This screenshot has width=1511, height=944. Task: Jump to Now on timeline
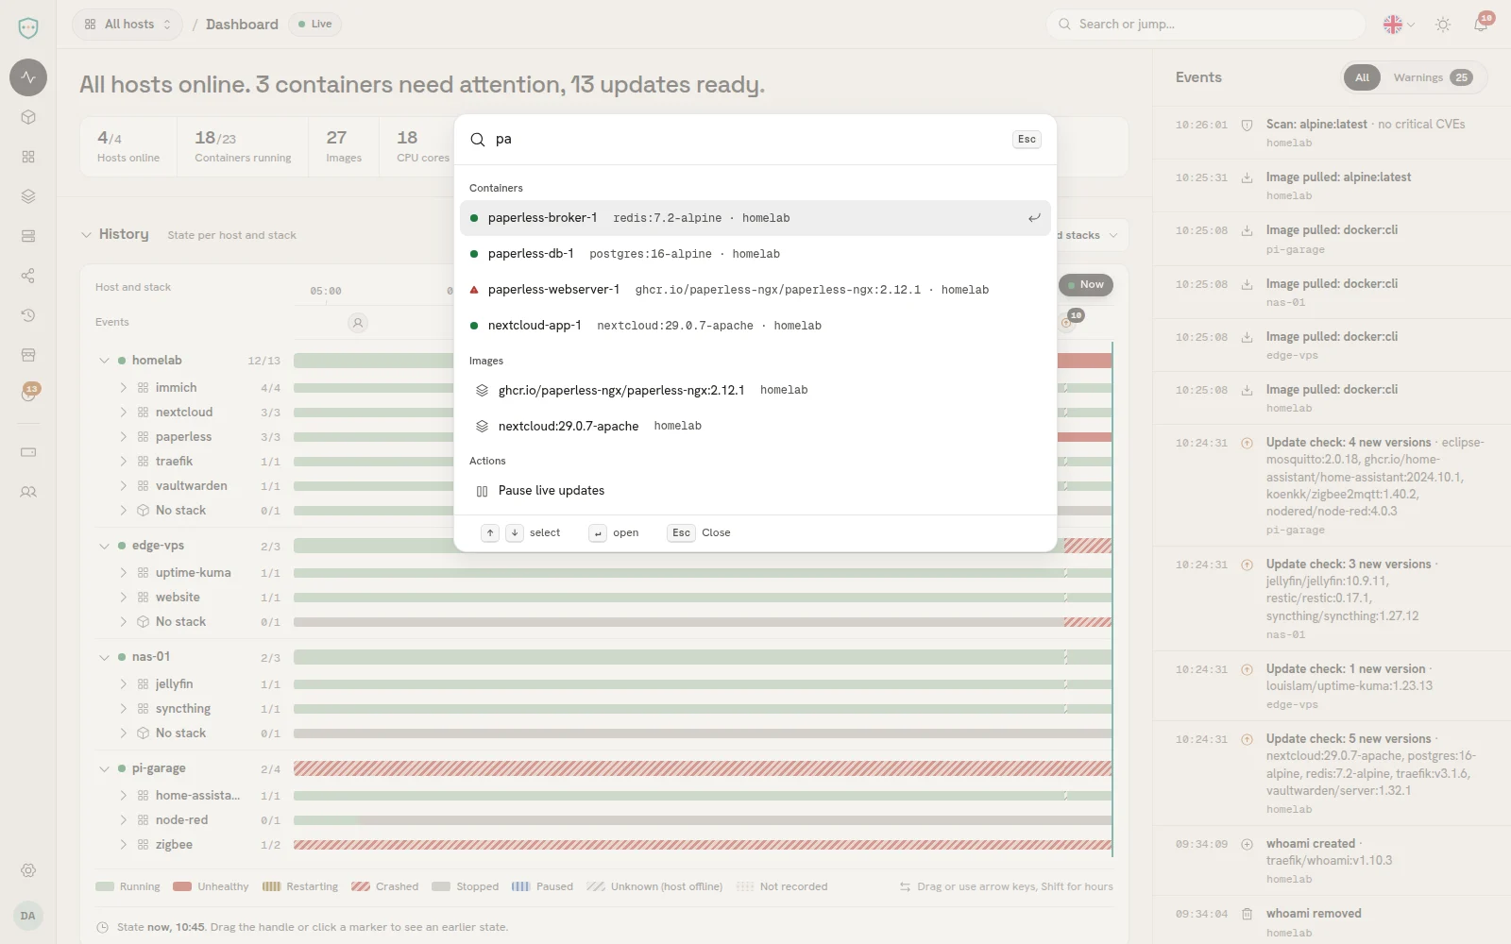(x=1086, y=284)
